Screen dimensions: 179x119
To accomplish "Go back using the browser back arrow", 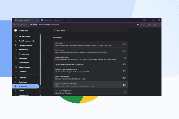I will coord(14,25).
